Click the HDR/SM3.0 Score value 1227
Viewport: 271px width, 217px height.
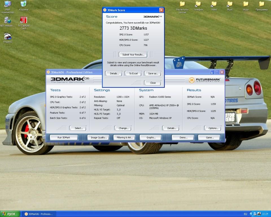tap(146, 40)
